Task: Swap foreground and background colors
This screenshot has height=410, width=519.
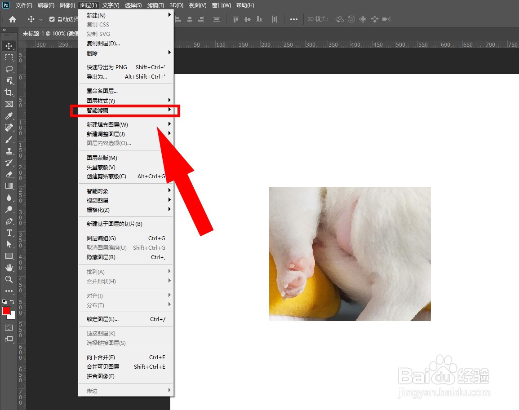Action: 12,301
